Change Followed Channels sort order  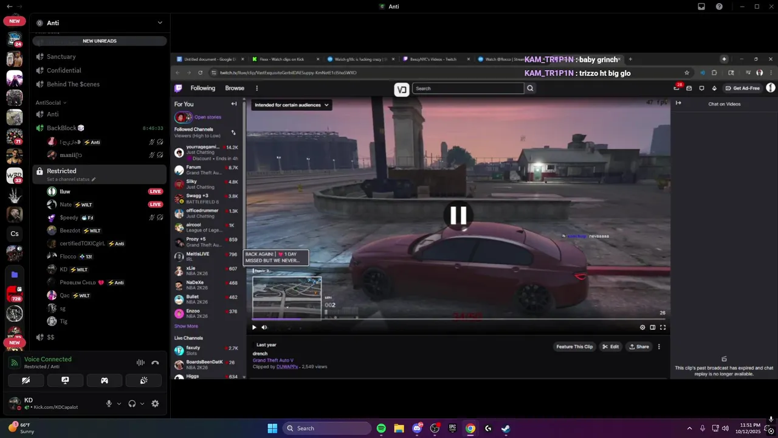[233, 133]
